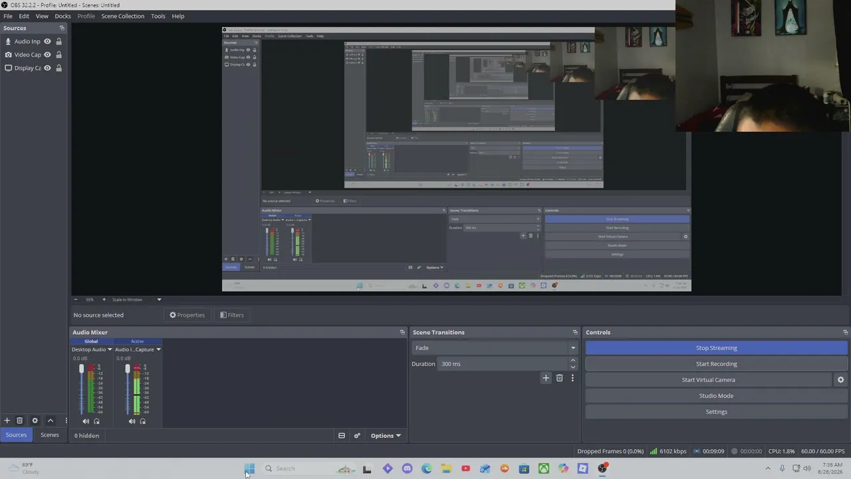Enable Studio Mode
This screenshot has width=851, height=479.
coord(717,396)
